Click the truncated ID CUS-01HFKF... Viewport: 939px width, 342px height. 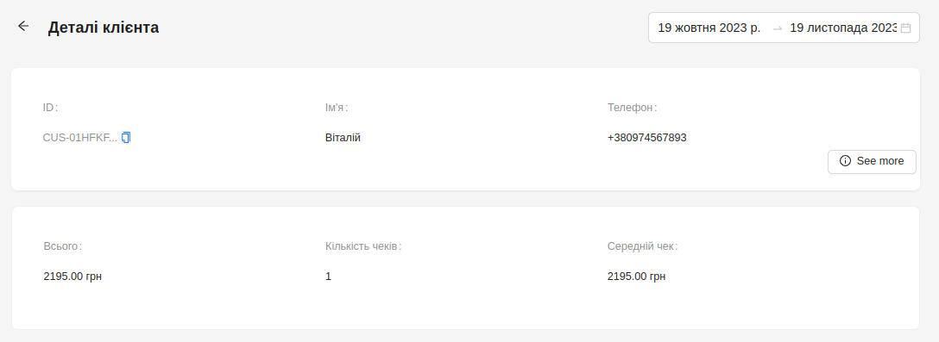80,138
